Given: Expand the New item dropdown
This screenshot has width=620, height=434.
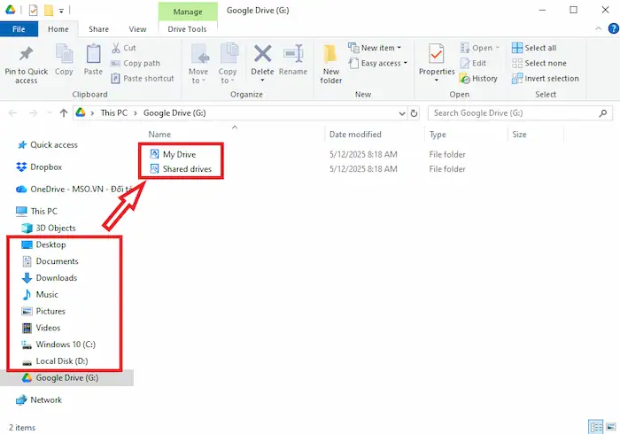Looking at the screenshot, I should click(375, 48).
